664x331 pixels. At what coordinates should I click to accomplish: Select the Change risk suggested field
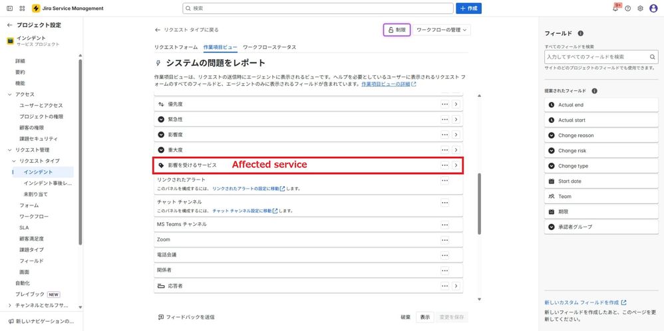601,150
